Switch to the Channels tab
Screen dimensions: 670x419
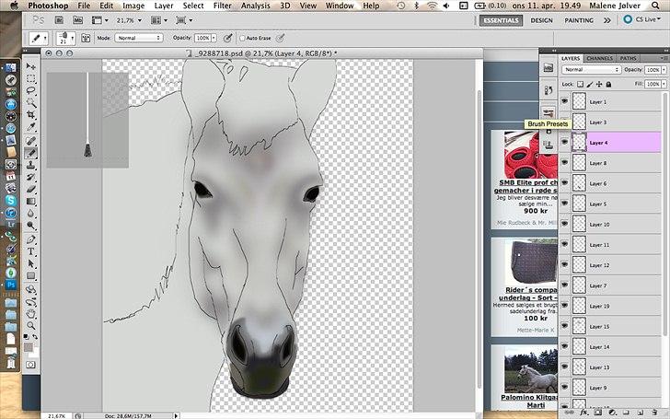(x=599, y=58)
